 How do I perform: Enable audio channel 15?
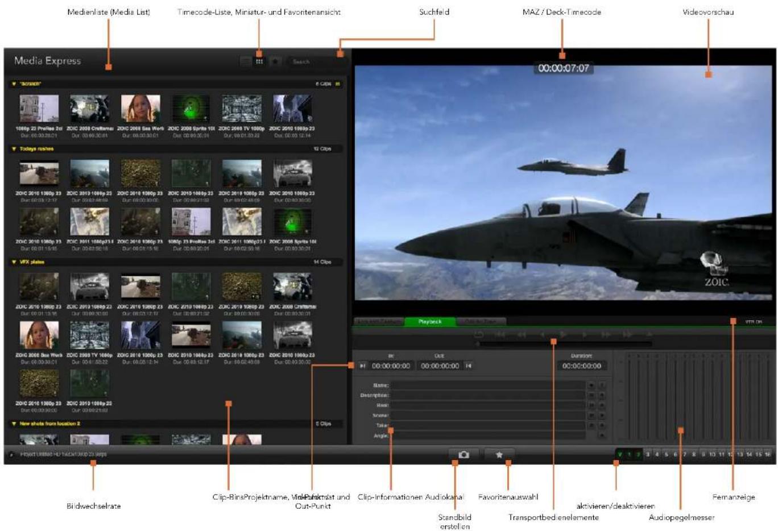click(x=758, y=454)
